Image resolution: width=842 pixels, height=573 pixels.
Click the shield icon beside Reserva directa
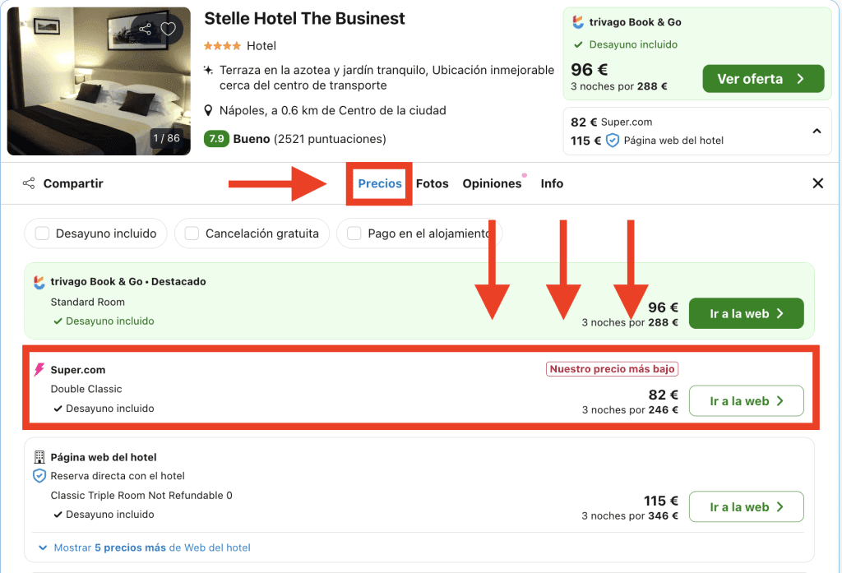point(39,476)
